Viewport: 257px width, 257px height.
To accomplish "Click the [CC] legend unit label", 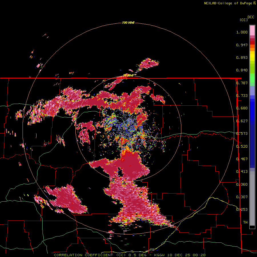I will coord(244,20).
